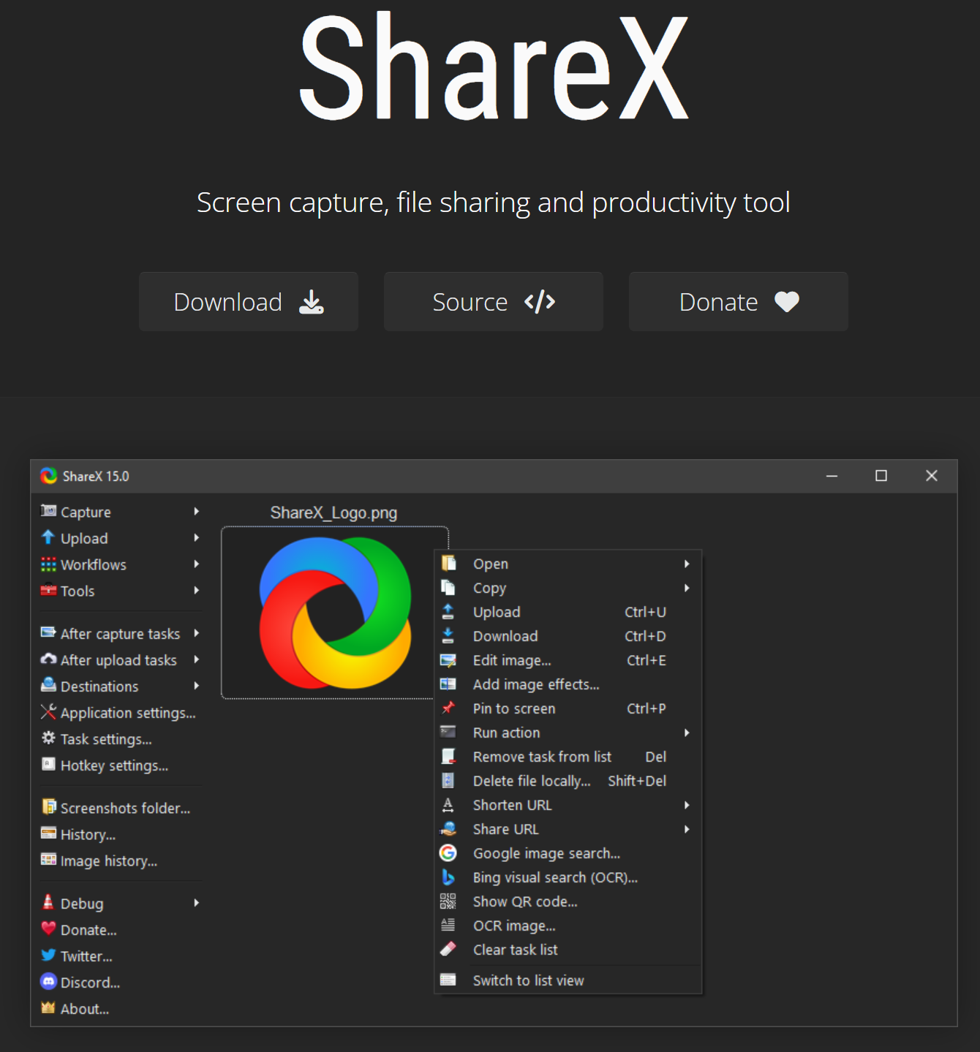Open Hotkey settings... in sidebar
This screenshot has height=1052, width=980.
[105, 765]
